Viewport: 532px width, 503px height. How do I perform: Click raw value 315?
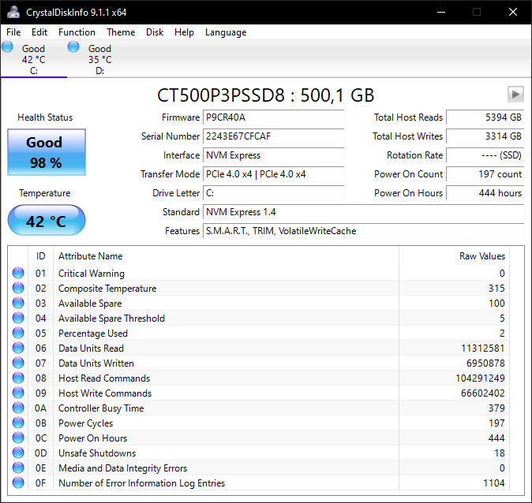(x=496, y=289)
